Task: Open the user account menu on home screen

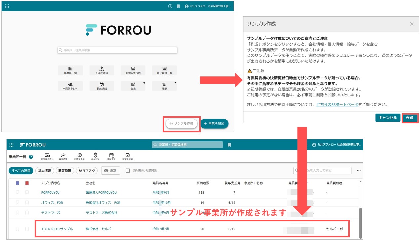Action: (208, 6)
